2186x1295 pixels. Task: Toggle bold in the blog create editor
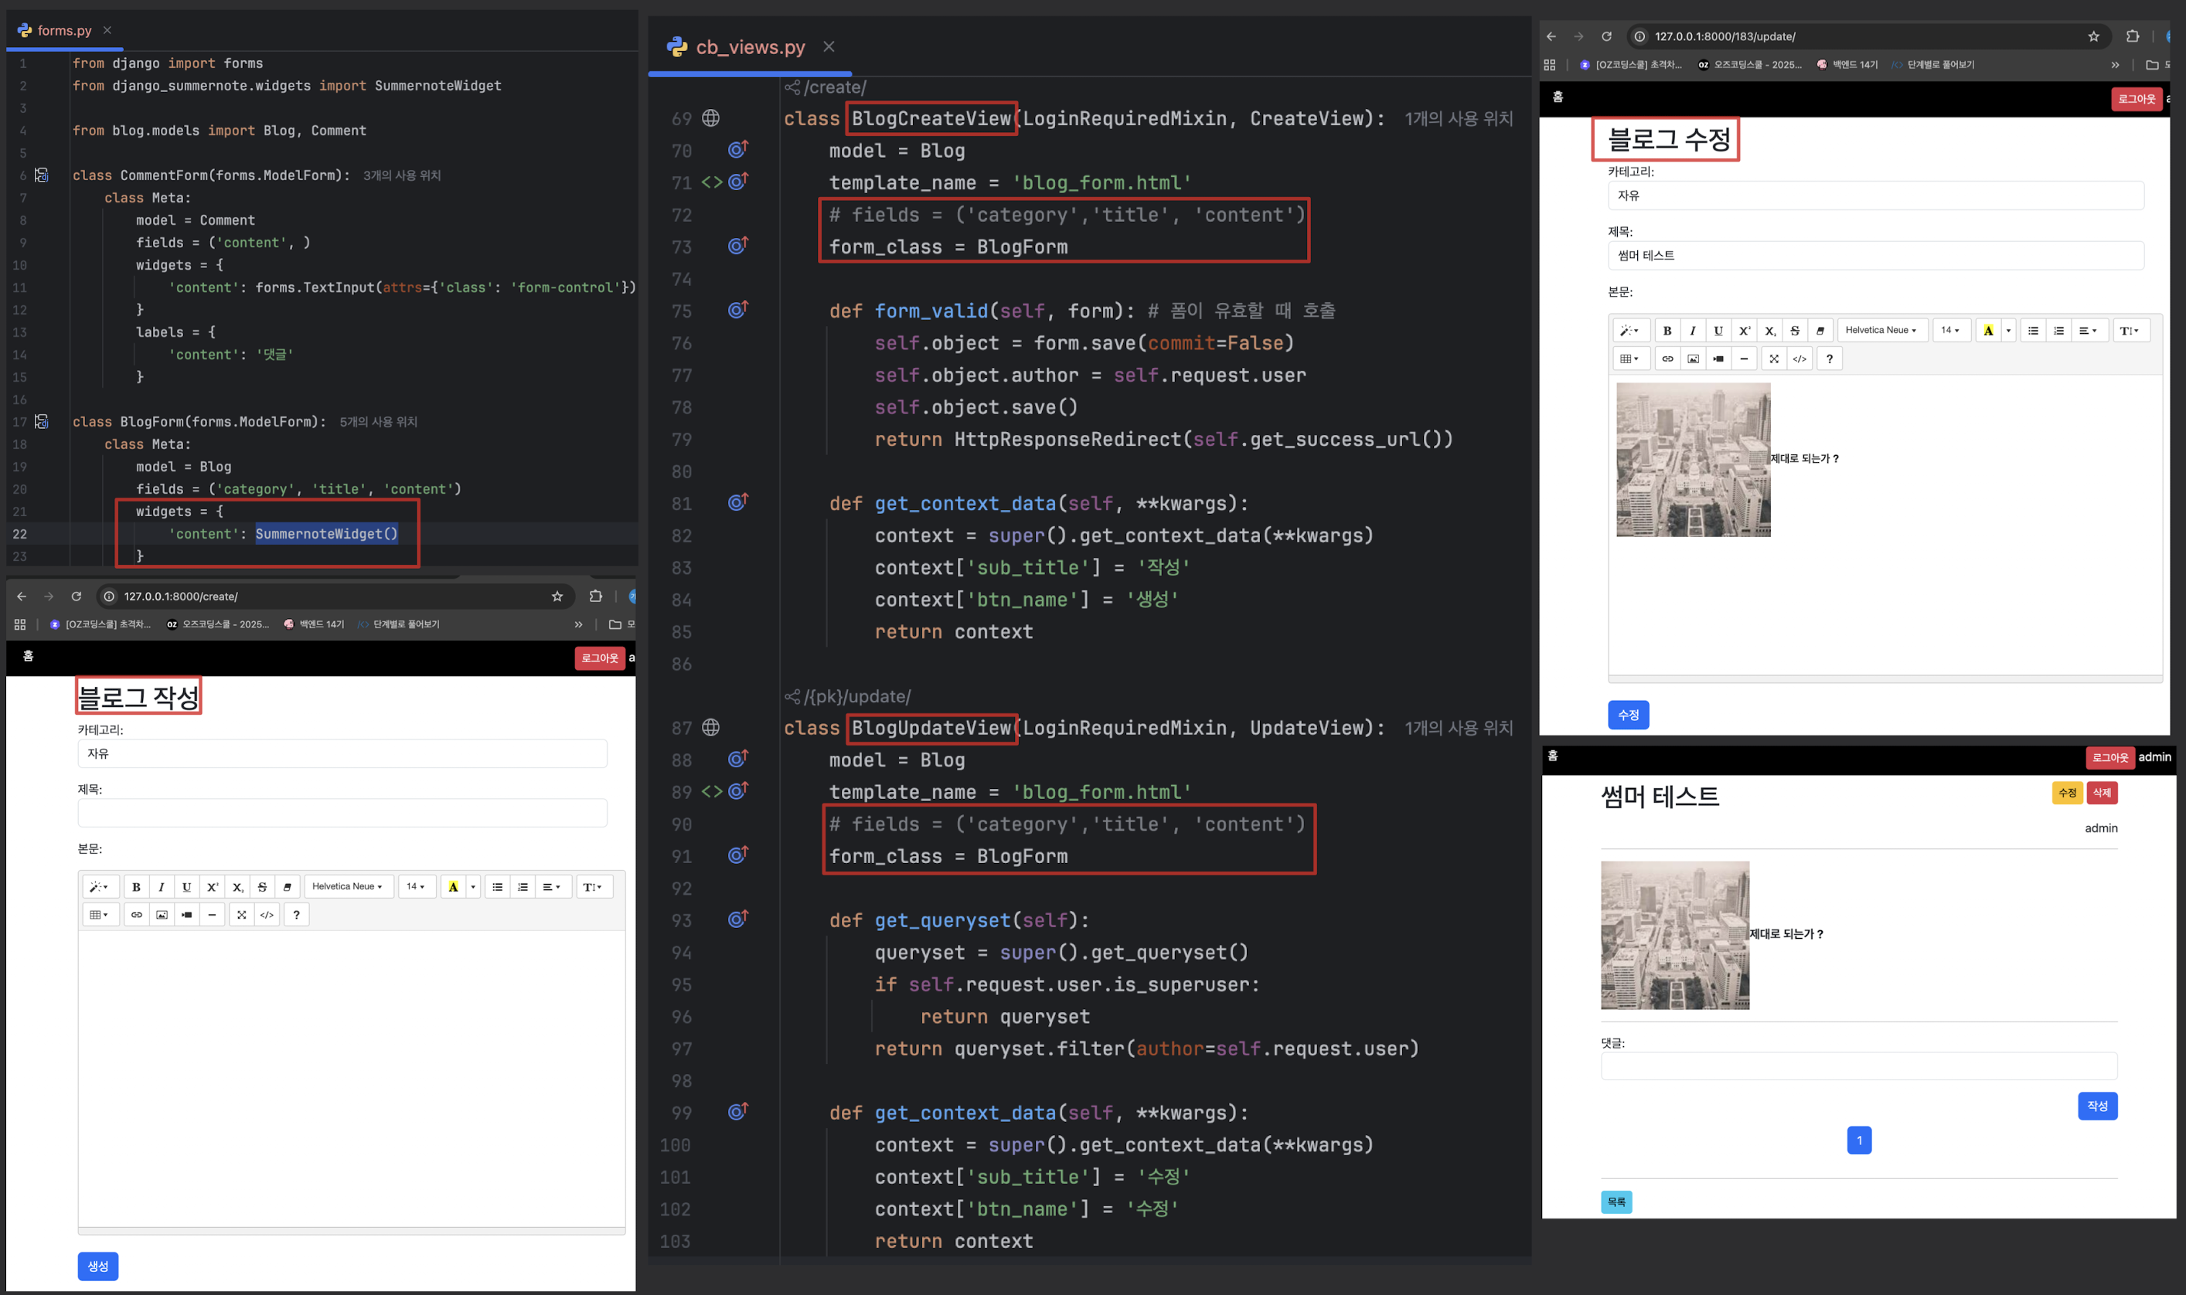tap(136, 886)
